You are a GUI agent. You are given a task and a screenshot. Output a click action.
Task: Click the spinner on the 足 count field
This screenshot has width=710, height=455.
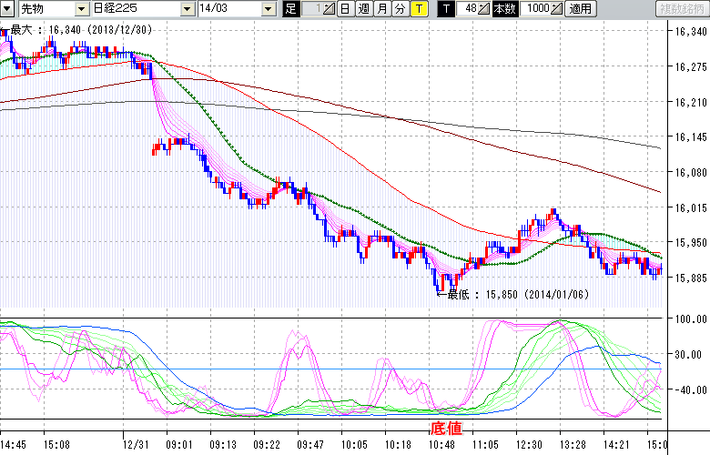[x=329, y=9]
